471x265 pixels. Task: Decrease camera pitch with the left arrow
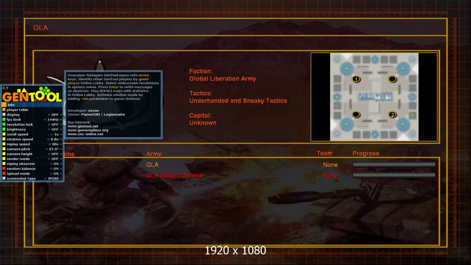tap(47, 149)
